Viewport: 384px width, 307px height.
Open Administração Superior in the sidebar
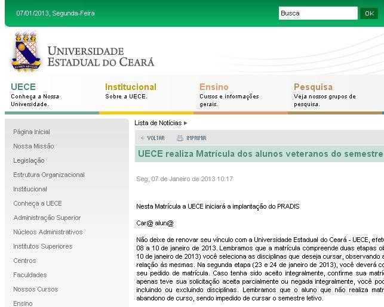pos(47,218)
